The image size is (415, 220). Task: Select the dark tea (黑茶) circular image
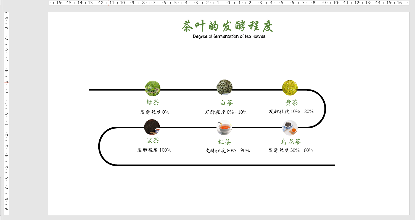[x=152, y=127]
